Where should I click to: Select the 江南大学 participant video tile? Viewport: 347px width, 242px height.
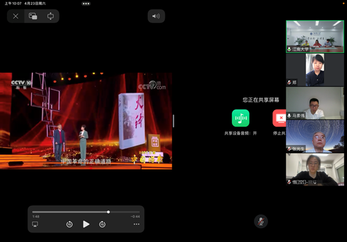pyautogui.click(x=315, y=36)
